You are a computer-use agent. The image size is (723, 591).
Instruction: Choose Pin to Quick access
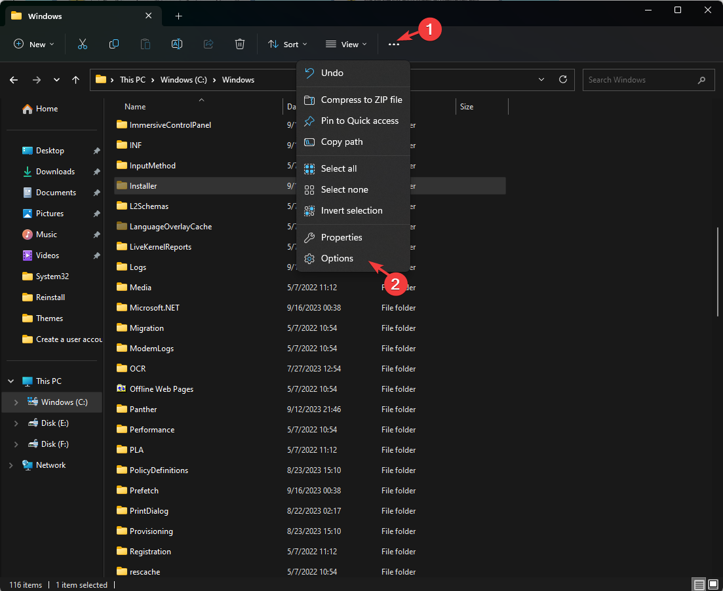[x=353, y=121]
